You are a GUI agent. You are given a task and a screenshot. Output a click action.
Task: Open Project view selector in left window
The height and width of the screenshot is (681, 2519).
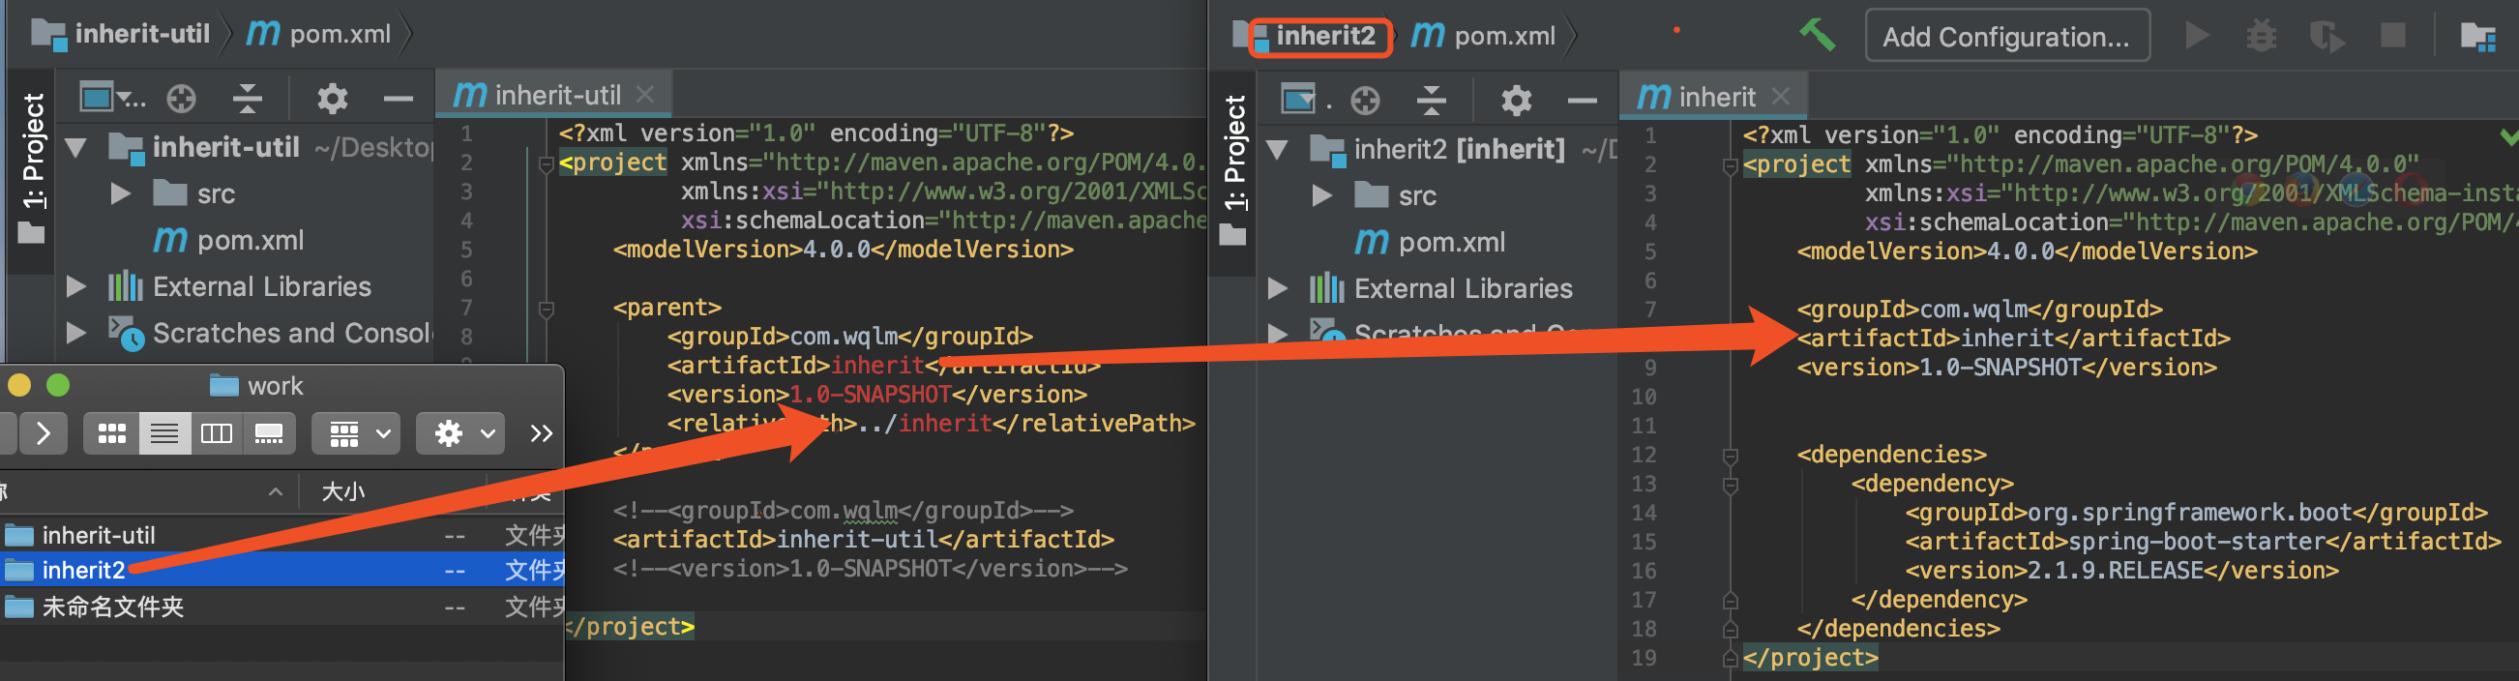tap(111, 98)
